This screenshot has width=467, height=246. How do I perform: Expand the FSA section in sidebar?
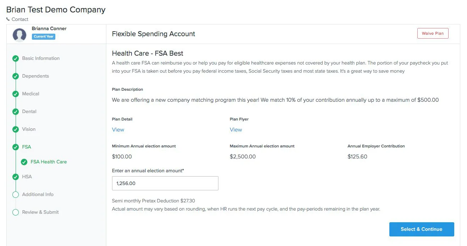pos(27,147)
